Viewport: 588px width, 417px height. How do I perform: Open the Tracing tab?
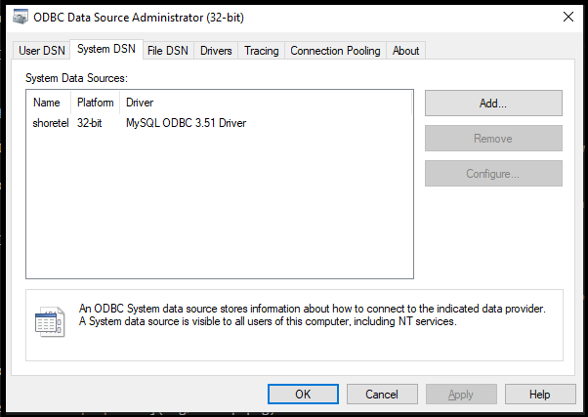261,51
